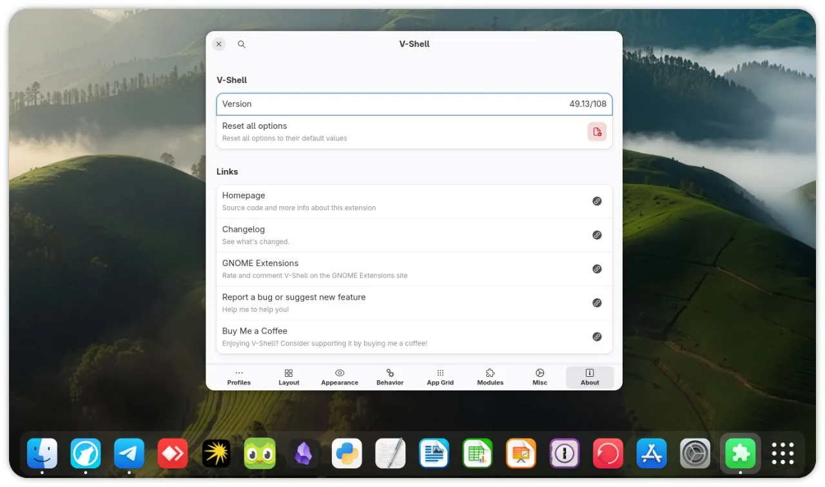Open the search in V-Shell settings
Screen dimensions: 825x487
(242, 44)
